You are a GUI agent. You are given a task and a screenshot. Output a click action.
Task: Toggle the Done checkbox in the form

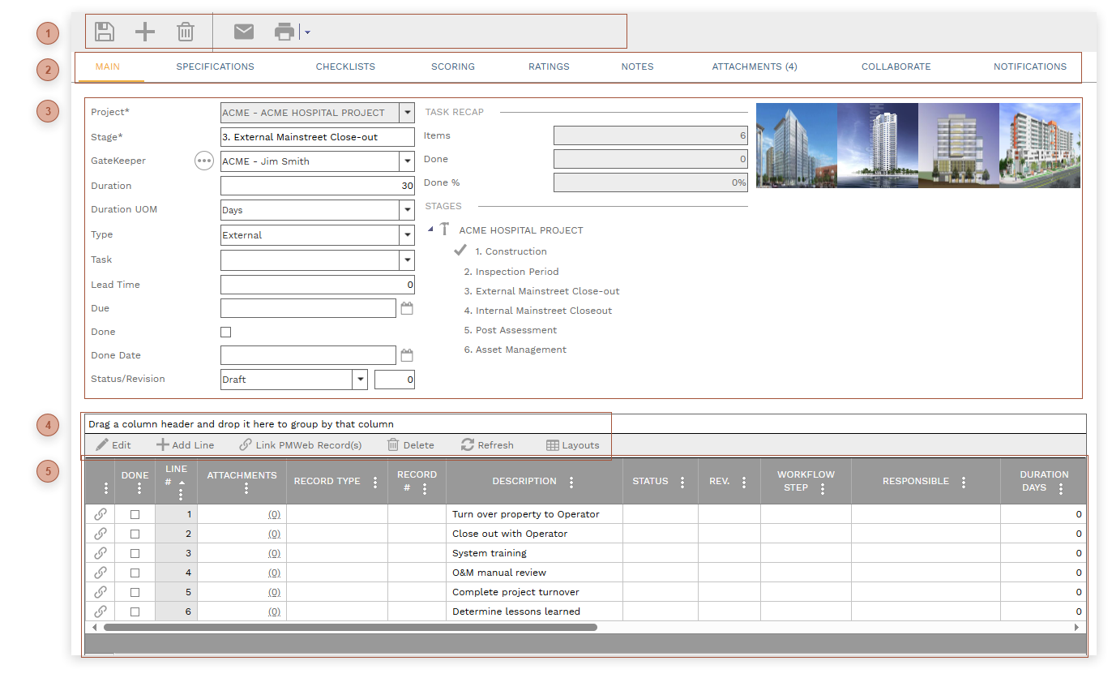[226, 332]
